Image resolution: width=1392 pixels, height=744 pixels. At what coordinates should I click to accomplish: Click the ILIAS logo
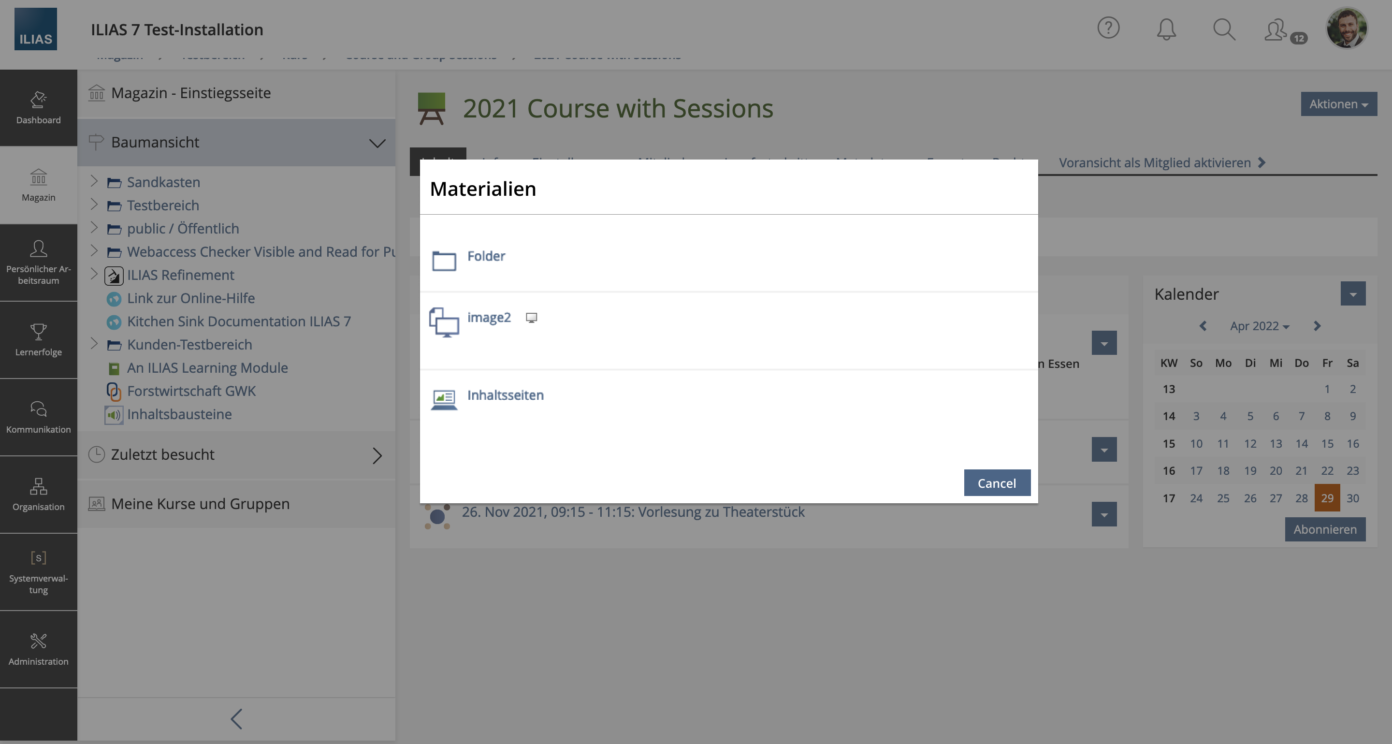(x=36, y=29)
